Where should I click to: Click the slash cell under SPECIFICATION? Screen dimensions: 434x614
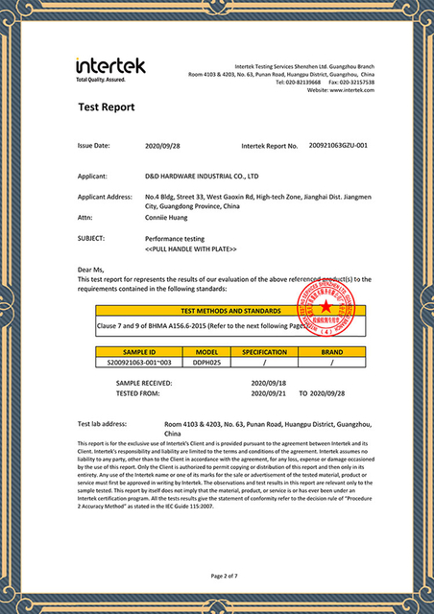pyautogui.click(x=264, y=363)
